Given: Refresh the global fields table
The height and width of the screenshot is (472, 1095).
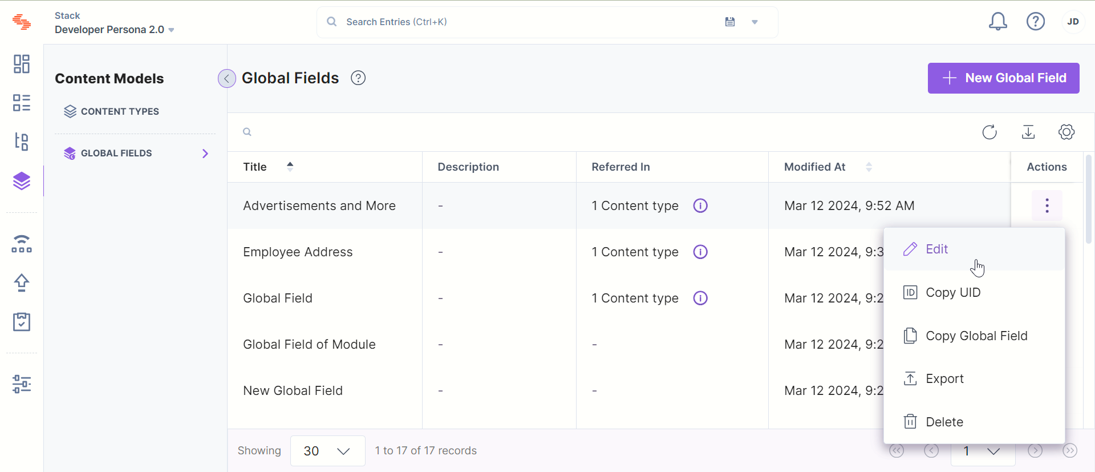Looking at the screenshot, I should click(x=989, y=132).
